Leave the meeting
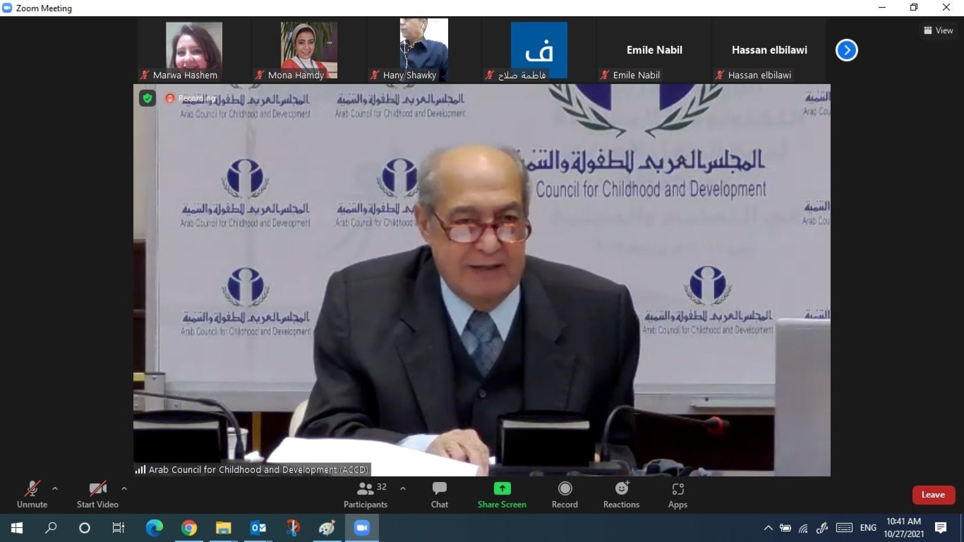Image resolution: width=964 pixels, height=542 pixels. 933,495
